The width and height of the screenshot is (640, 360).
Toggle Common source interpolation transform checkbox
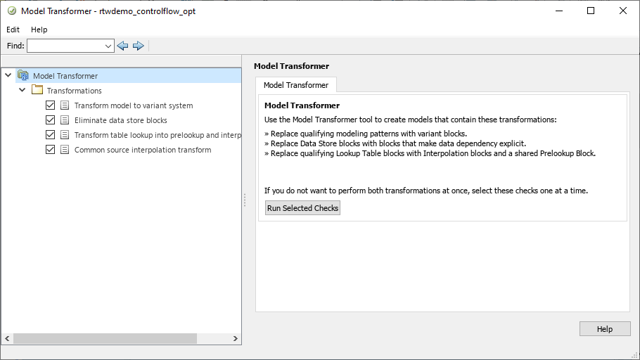50,149
